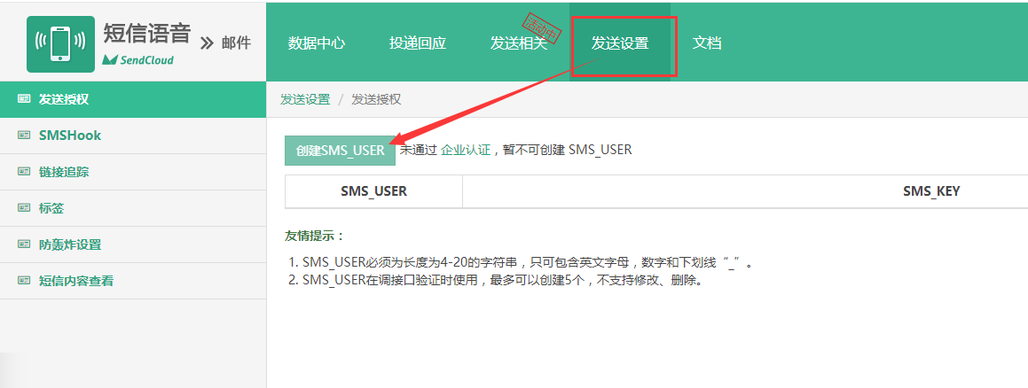This screenshot has width=1028, height=388.
Task: Select 防轰炸设置 in the sidebar
Action: (x=133, y=244)
